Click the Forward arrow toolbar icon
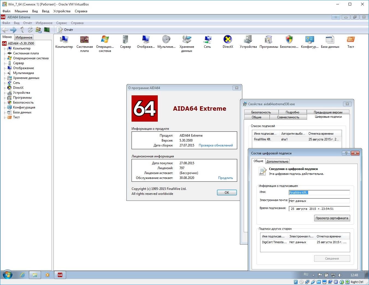 tap(13, 30)
